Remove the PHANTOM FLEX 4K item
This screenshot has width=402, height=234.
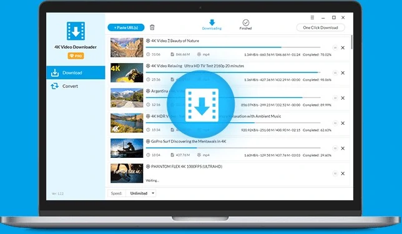(343, 173)
